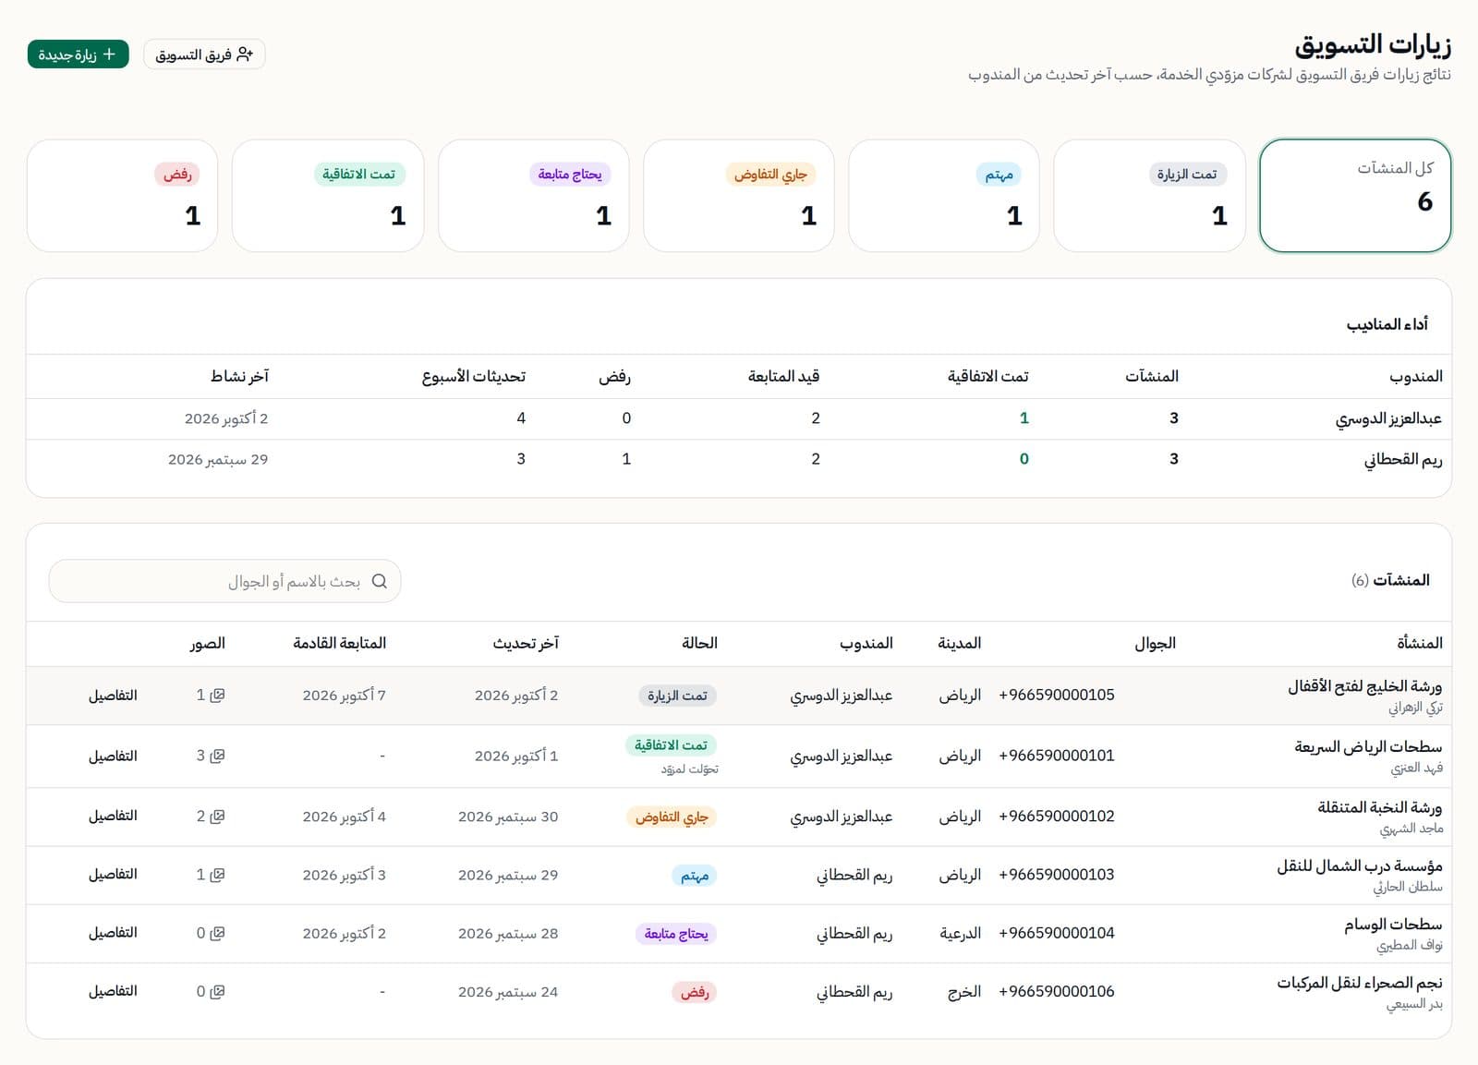Create a new visit with زيارة جديدة
The image size is (1478, 1065).
79,54
